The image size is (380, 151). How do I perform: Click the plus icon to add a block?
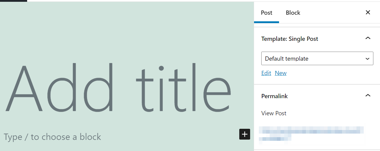(245, 134)
